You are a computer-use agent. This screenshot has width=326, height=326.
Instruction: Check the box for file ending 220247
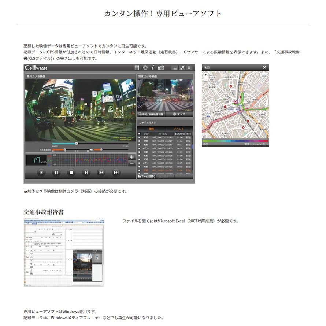click(139, 141)
